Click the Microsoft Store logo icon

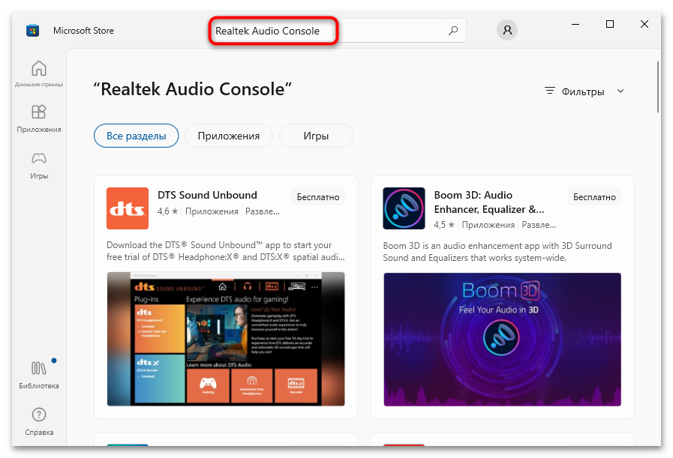coord(32,31)
